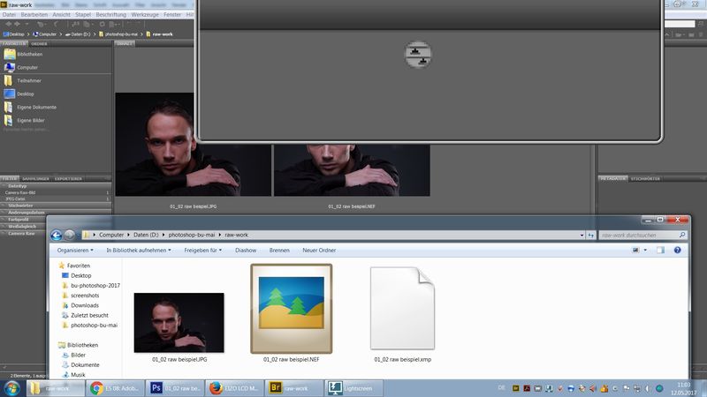
Task: Switch to the Stichwörter panel tab
Action: [647, 177]
